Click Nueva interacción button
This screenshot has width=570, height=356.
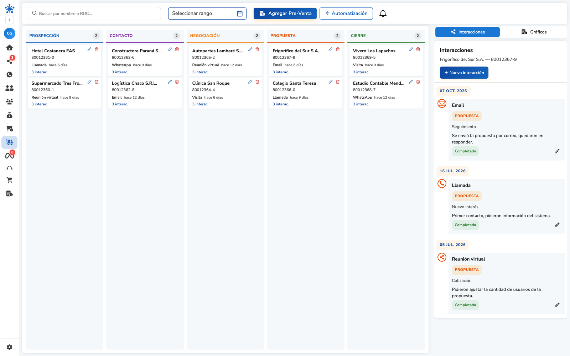pyautogui.click(x=464, y=73)
